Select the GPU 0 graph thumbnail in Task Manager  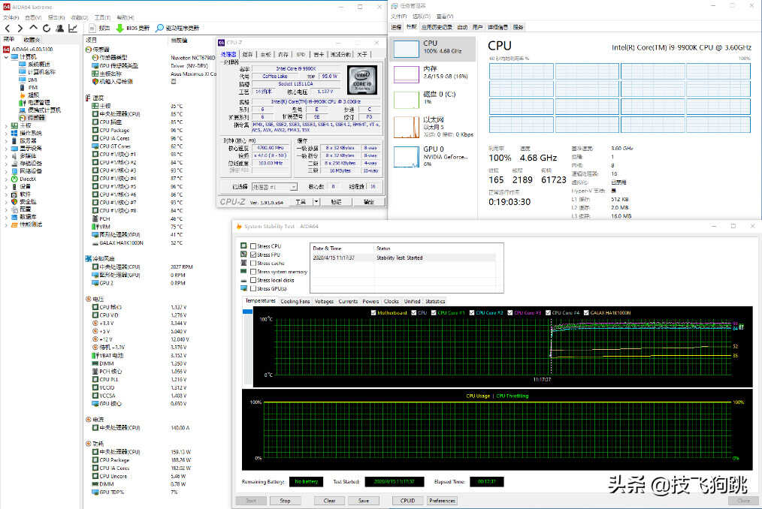pyautogui.click(x=407, y=157)
